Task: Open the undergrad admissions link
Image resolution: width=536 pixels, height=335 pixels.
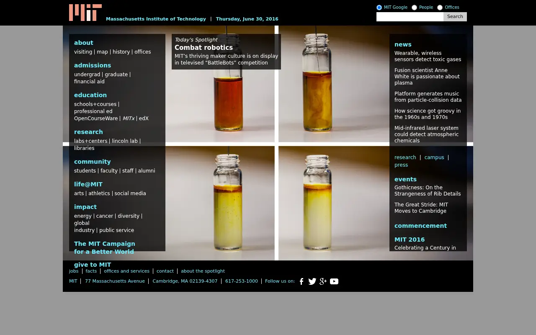Action: 87,75
